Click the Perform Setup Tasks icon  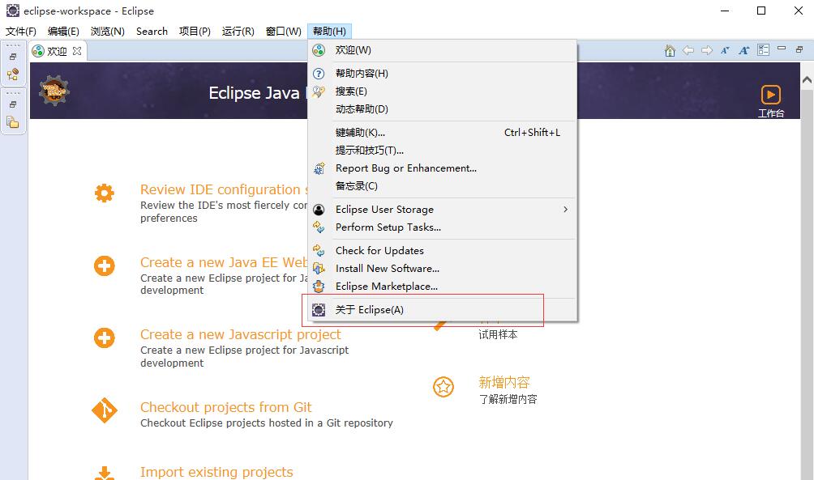[x=319, y=227]
